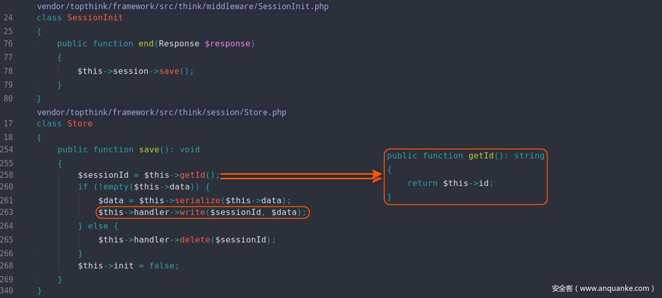Select class name SessionInit on line 24
662x298 pixels.
[95, 17]
